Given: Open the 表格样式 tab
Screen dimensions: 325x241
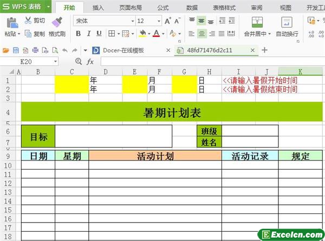Looking at the screenshot, I should (224, 8).
